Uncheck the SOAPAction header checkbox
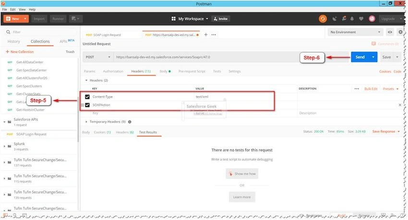 click(87, 105)
